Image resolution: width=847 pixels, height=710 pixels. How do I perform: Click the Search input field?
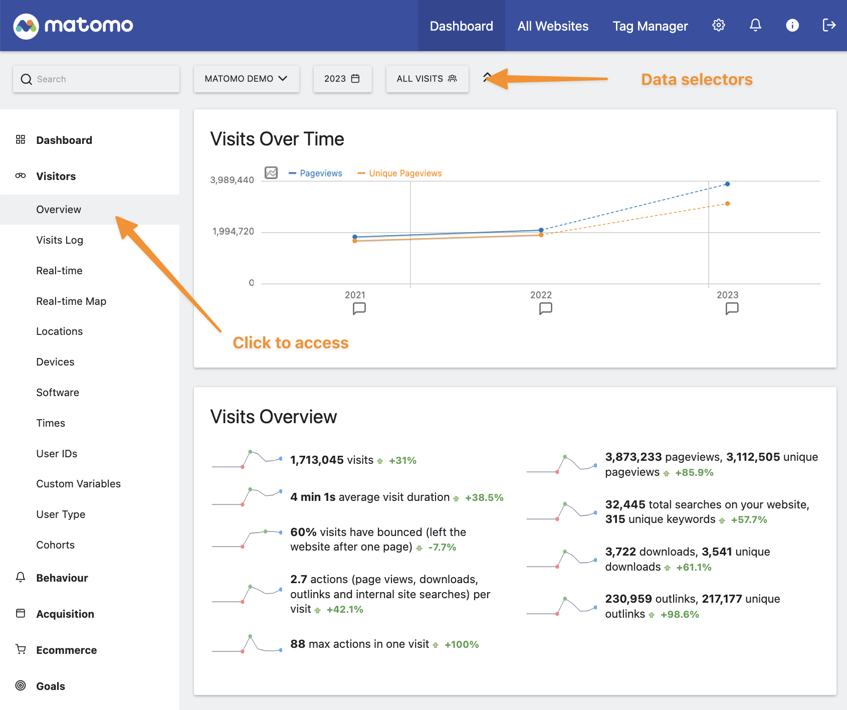pyautogui.click(x=96, y=79)
